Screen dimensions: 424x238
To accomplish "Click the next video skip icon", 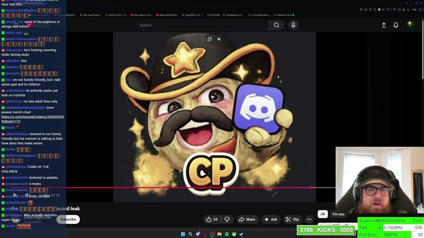I will click(x=219, y=39).
